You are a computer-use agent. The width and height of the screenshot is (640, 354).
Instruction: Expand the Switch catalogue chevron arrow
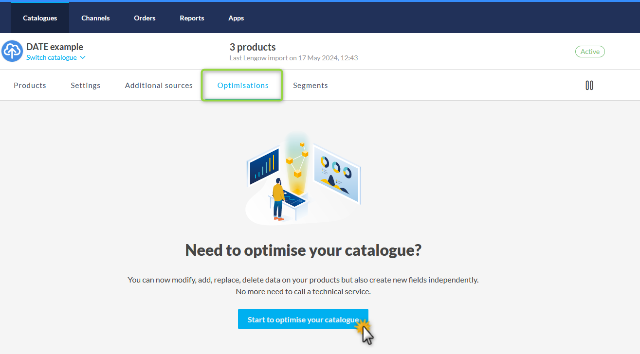coord(83,57)
